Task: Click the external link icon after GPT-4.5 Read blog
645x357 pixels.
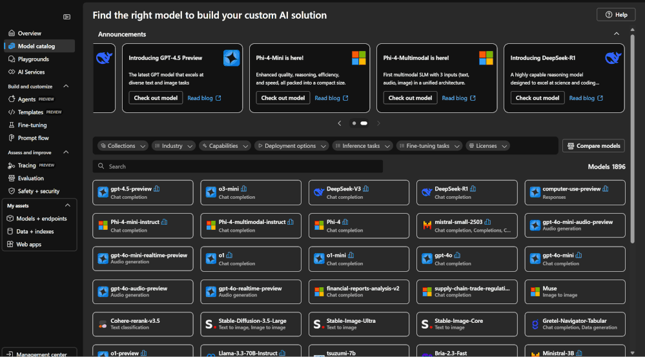Action: click(x=218, y=98)
